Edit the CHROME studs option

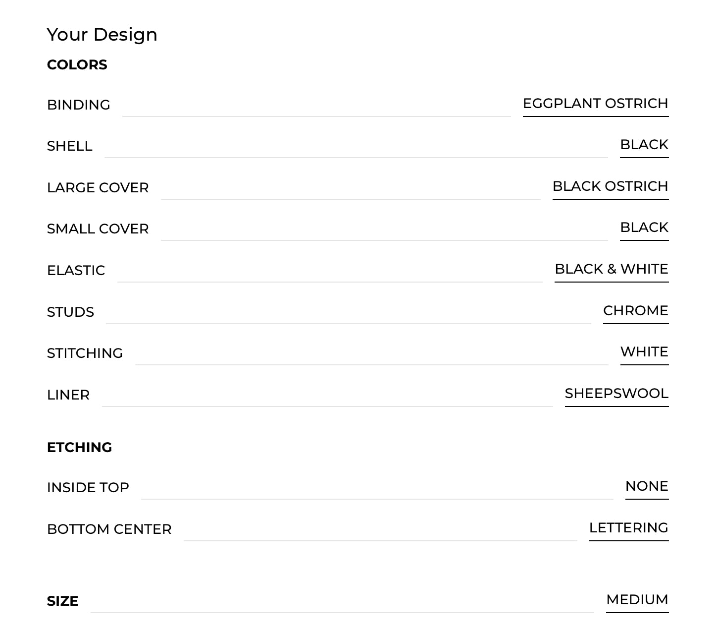pos(636,311)
